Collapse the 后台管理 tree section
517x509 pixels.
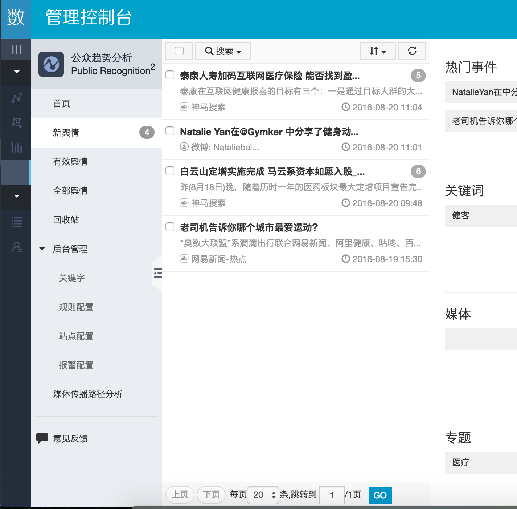tap(42, 249)
